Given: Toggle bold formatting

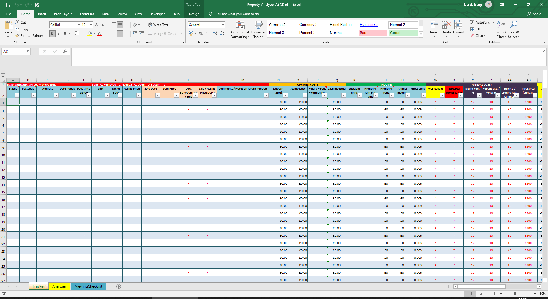Looking at the screenshot, I should tap(52, 33).
